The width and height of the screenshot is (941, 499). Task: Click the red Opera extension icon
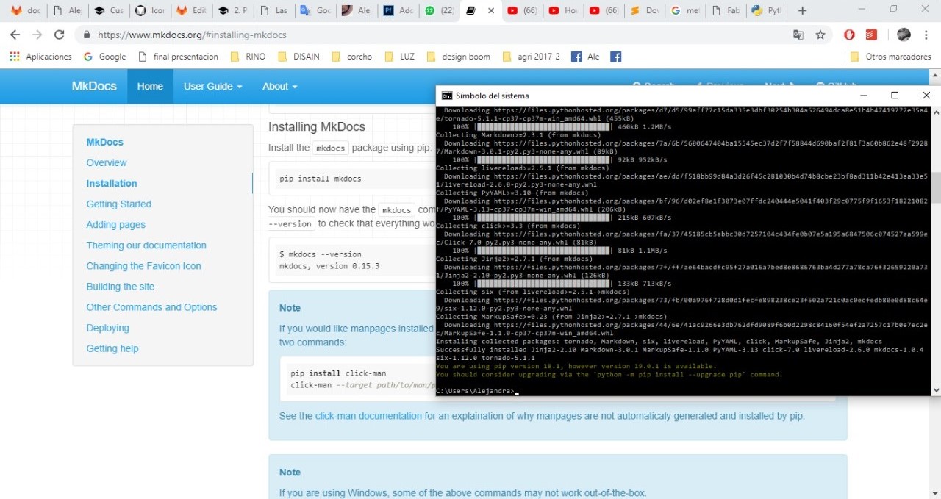coord(849,35)
